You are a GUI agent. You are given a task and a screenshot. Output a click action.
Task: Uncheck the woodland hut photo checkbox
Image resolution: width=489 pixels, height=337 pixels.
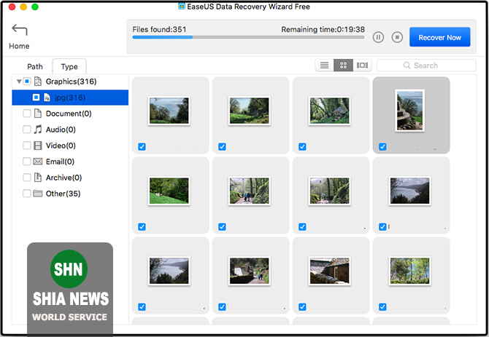(302, 147)
